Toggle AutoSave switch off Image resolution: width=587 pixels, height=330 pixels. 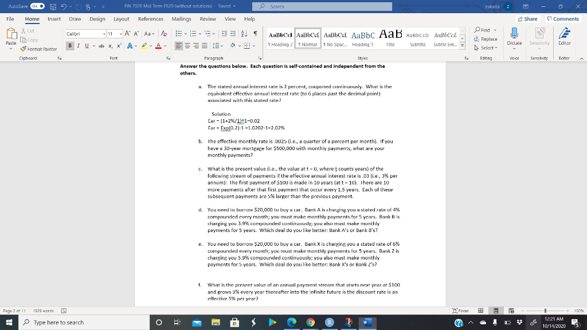37,6
